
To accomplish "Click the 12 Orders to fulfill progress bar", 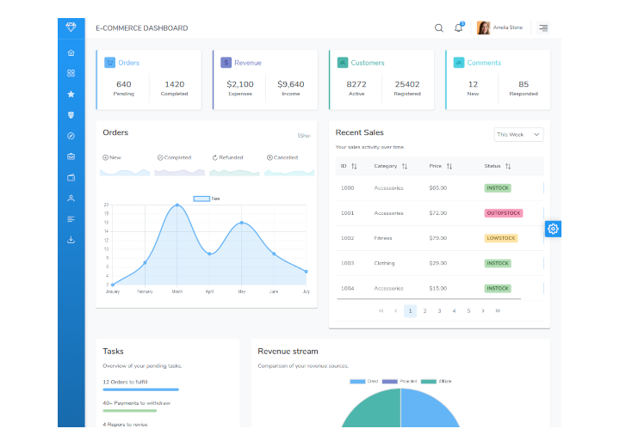I will point(140,389).
